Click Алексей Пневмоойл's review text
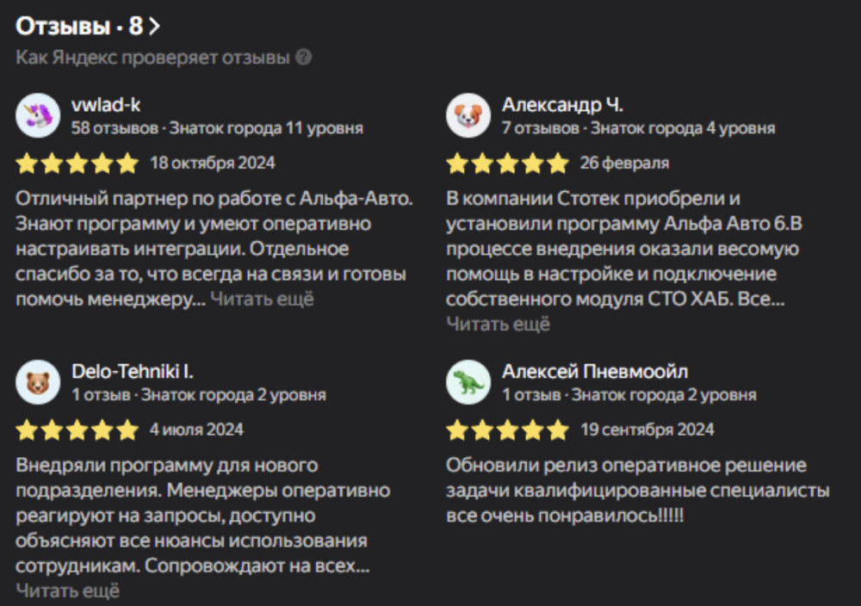 click(x=637, y=491)
